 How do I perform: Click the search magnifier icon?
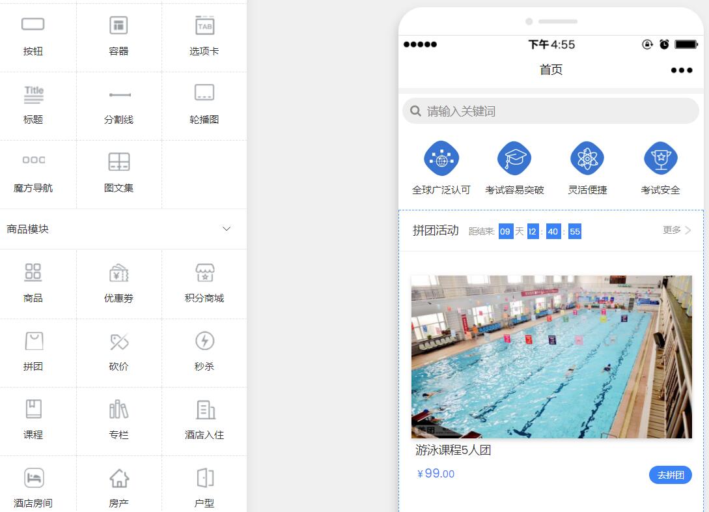tap(415, 111)
